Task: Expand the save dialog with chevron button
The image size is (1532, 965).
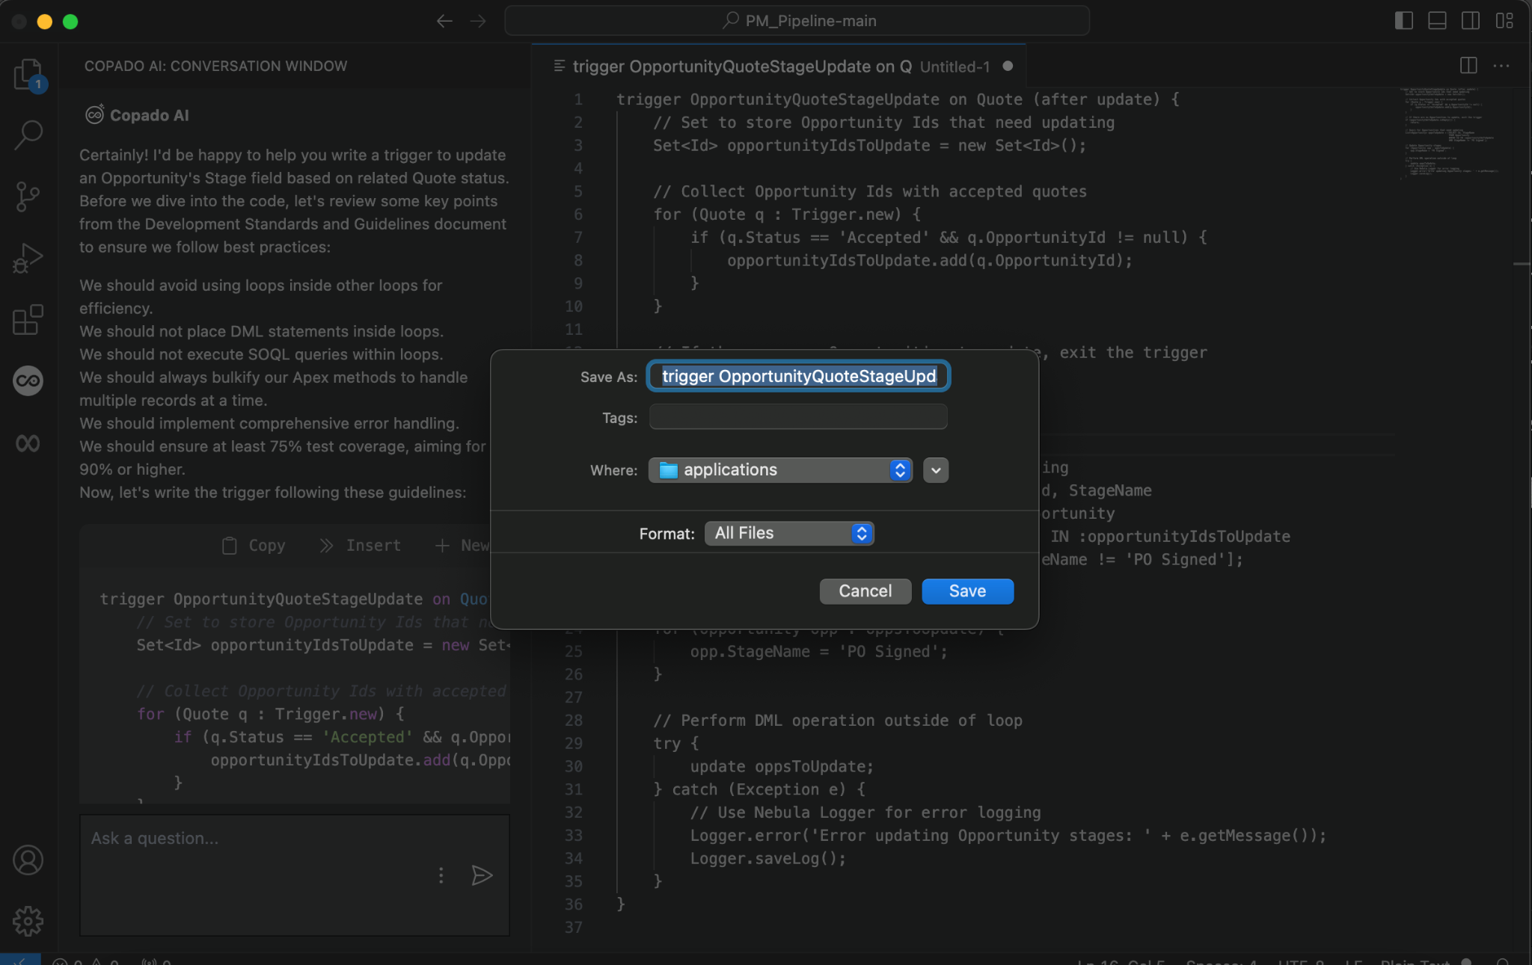Action: coord(936,470)
